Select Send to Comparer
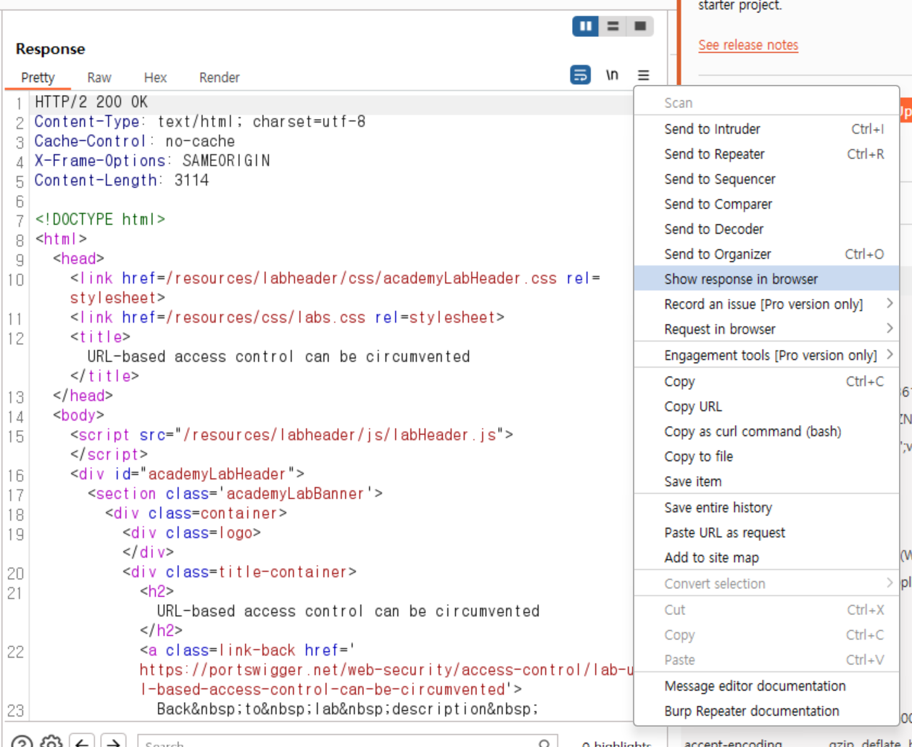 coord(766,204)
